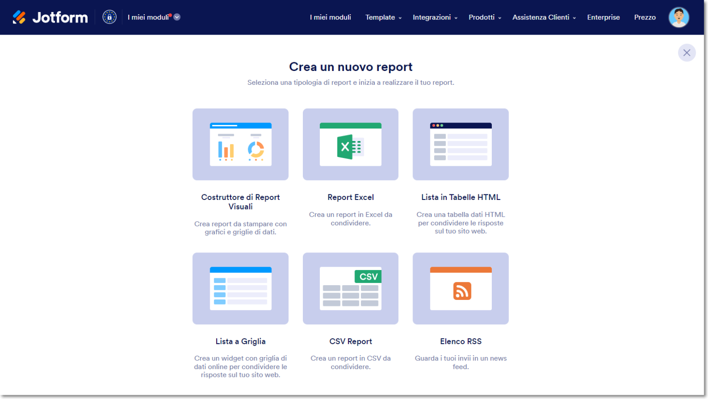Select the Lista in Tabelle HTML icon
This screenshot has width=708, height=399.
(460, 144)
